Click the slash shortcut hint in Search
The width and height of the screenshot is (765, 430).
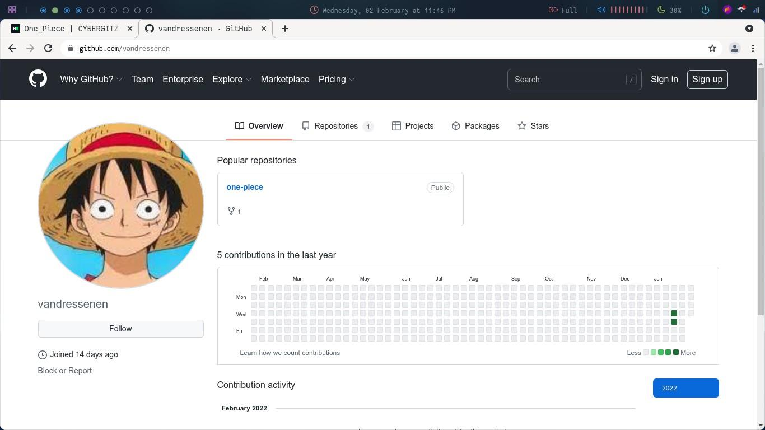(x=631, y=80)
